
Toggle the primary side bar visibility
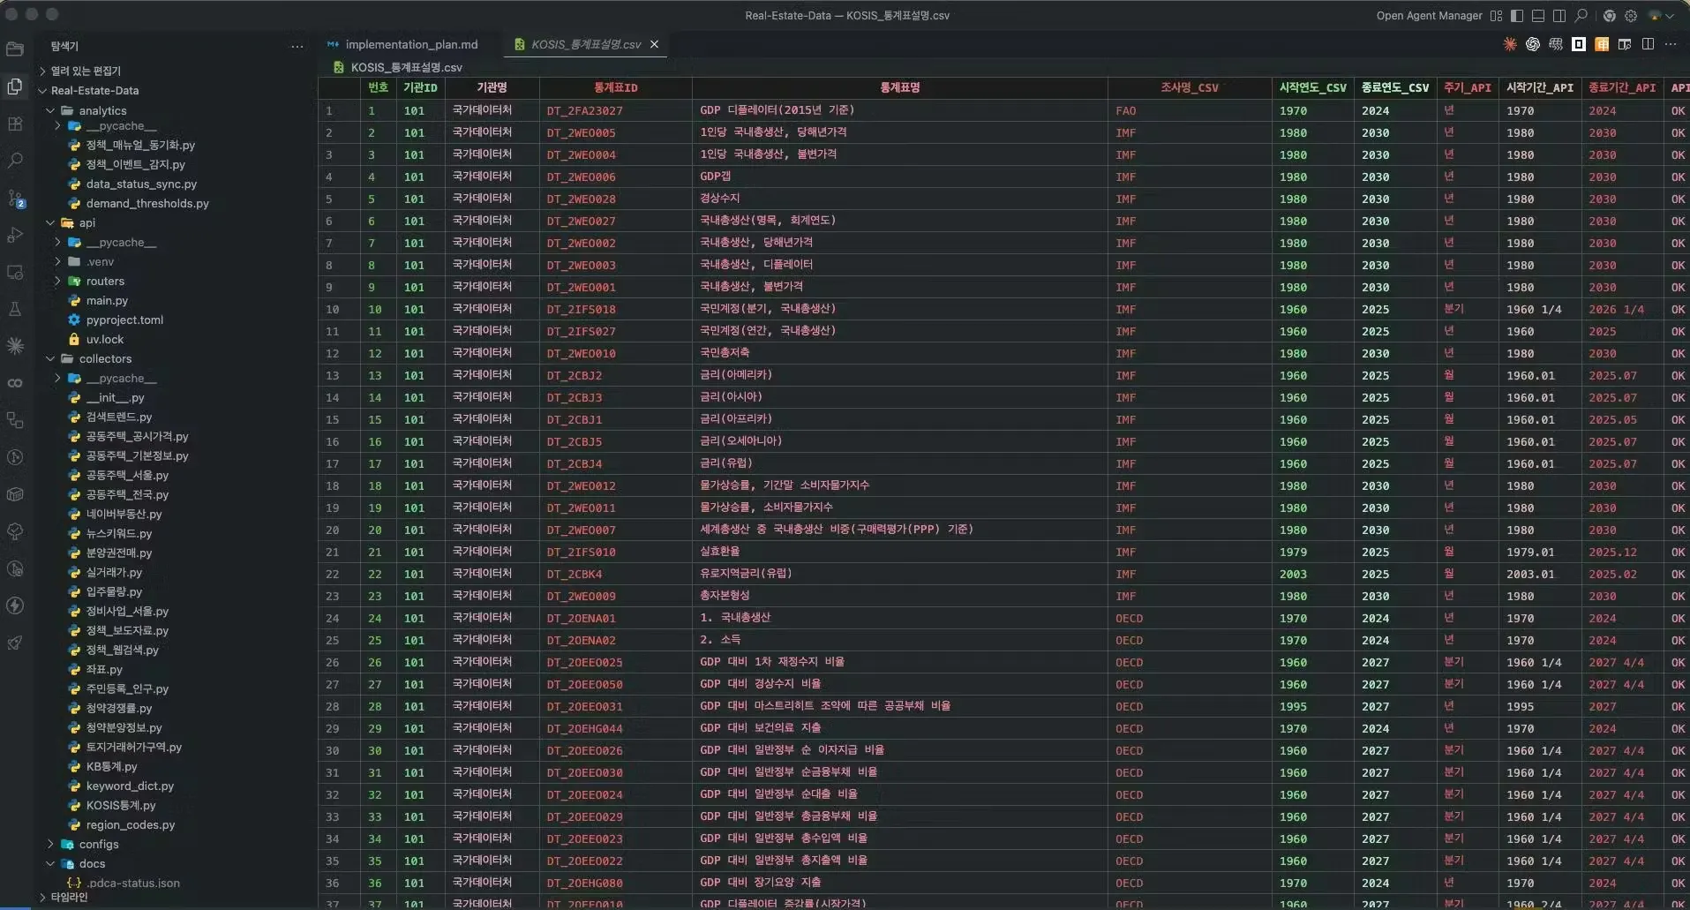[1517, 16]
